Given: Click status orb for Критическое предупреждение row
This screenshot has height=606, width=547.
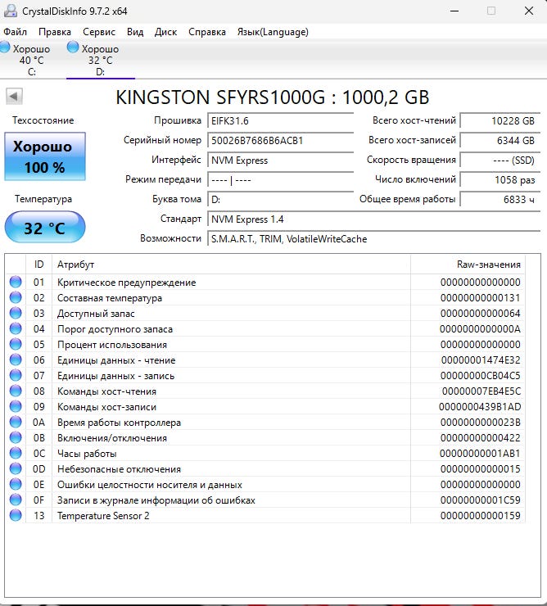Looking at the screenshot, I should pos(16,283).
